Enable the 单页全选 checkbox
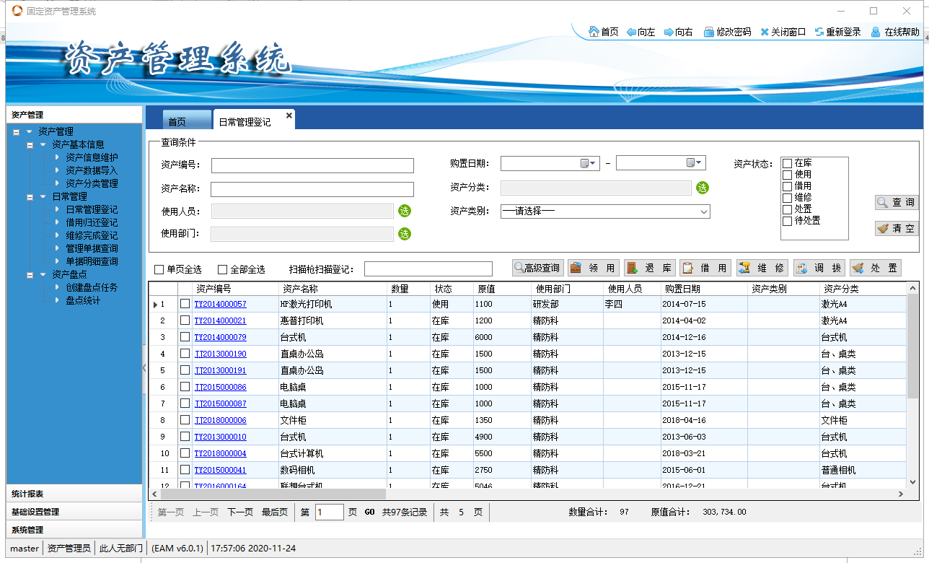The width and height of the screenshot is (929, 563). pyautogui.click(x=159, y=270)
